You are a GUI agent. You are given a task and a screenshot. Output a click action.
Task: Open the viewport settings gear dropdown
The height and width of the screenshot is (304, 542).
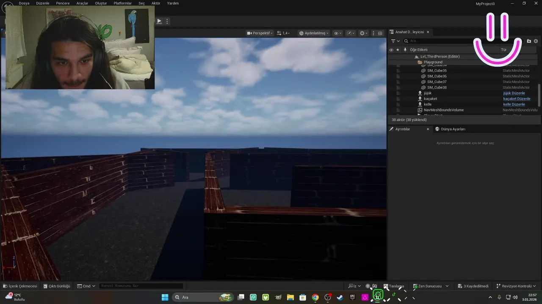pos(363,33)
